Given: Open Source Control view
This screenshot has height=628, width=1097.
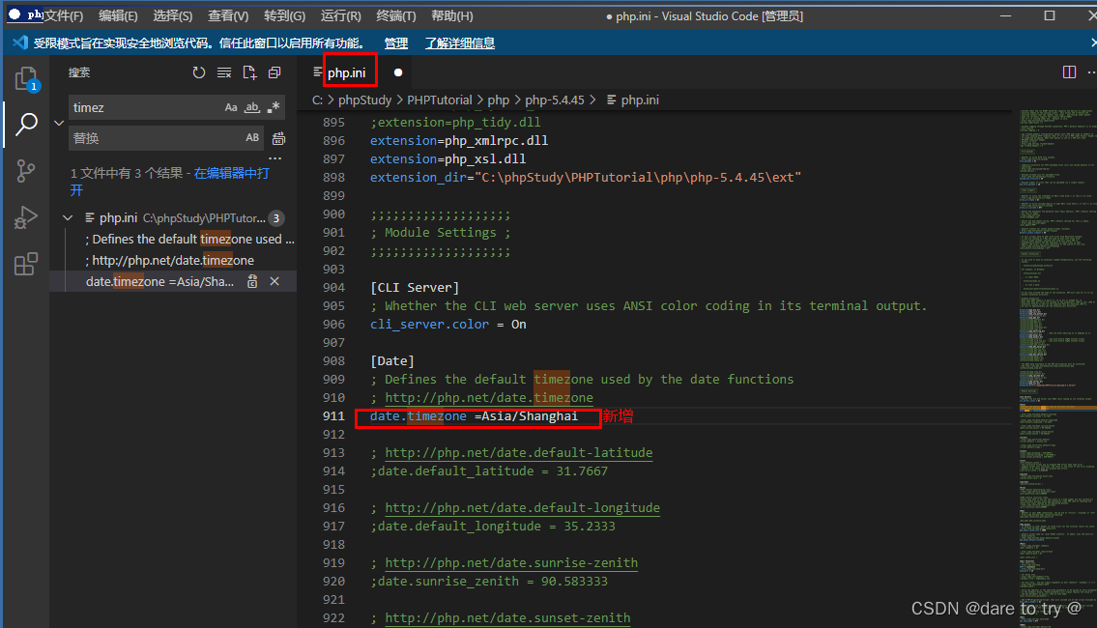Looking at the screenshot, I should [26, 171].
